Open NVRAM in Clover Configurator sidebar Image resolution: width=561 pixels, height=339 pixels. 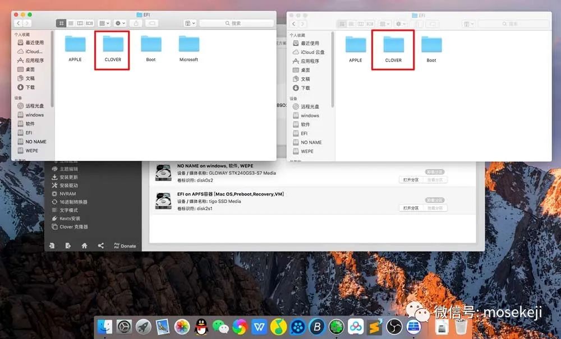tap(64, 194)
